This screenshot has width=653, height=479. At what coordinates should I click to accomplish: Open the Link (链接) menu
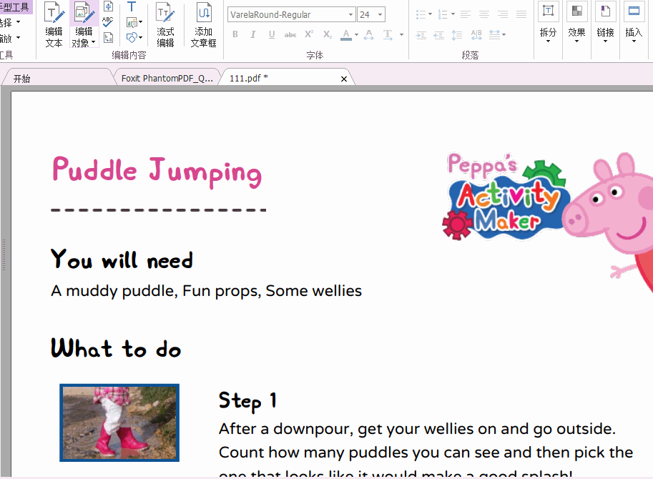tap(605, 23)
